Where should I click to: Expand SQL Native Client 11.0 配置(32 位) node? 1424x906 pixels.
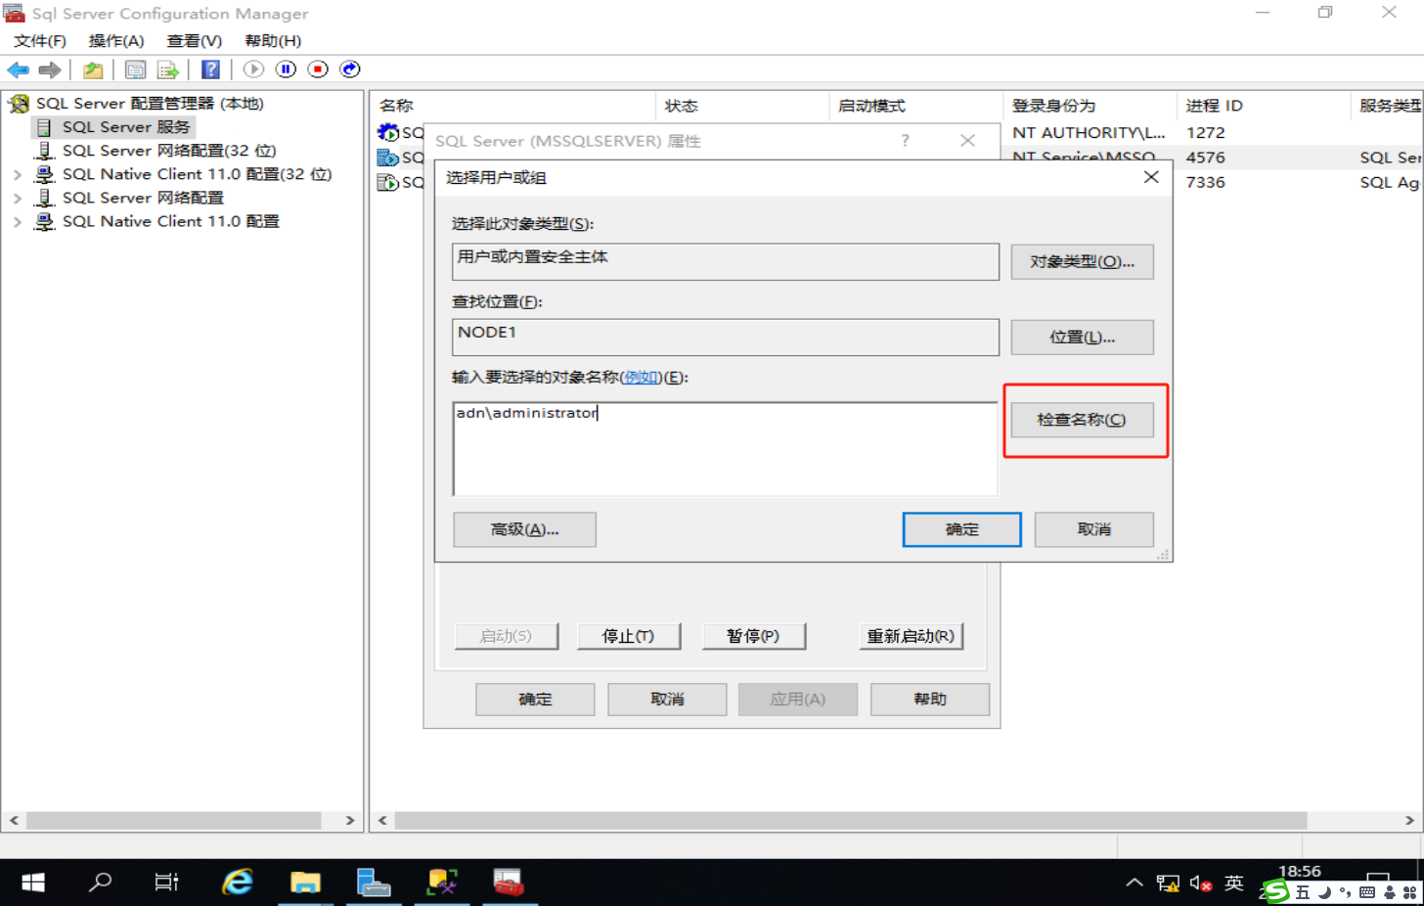(18, 175)
